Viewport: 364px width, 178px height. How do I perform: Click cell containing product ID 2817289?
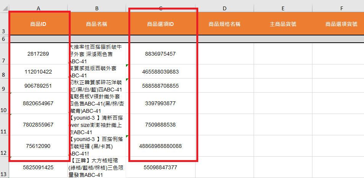(x=38, y=54)
